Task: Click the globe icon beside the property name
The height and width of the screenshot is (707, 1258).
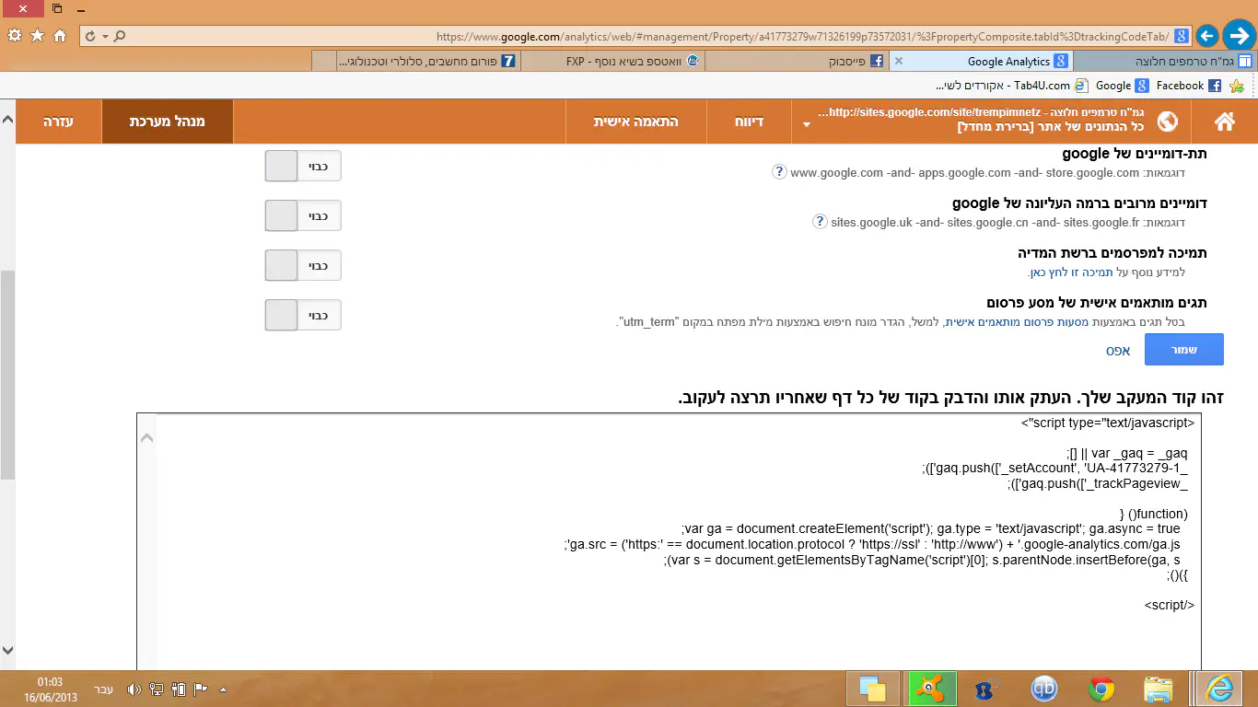Action: 1168,122
